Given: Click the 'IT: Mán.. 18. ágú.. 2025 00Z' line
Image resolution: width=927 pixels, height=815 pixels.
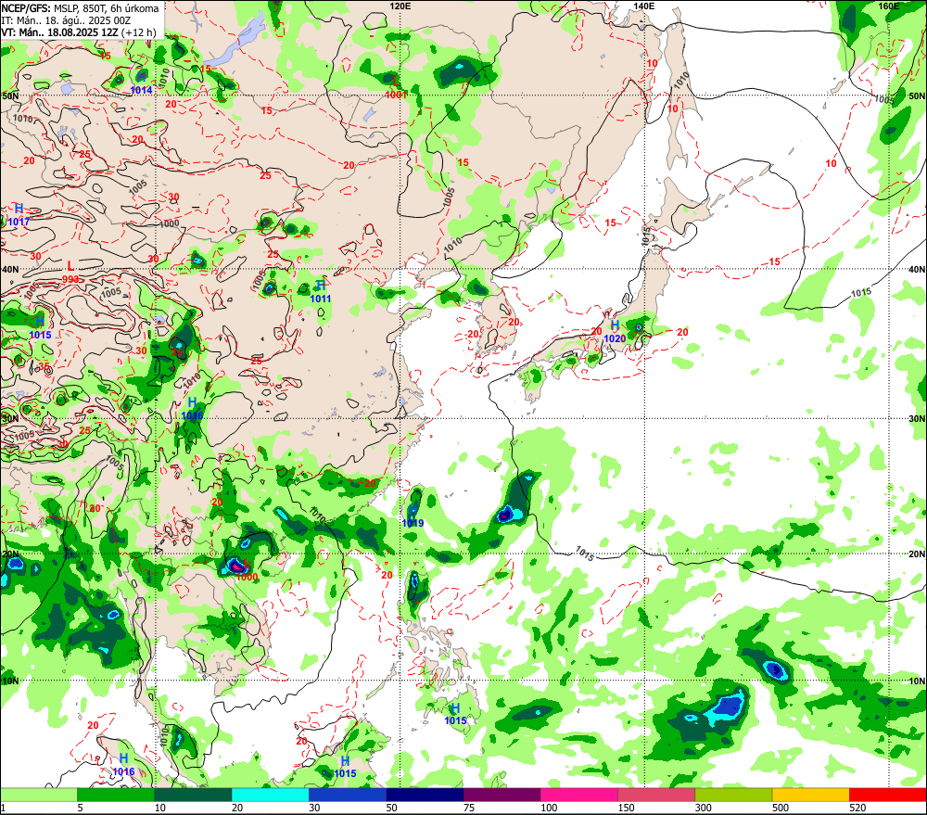Looking at the screenshot, I should click(66, 20).
